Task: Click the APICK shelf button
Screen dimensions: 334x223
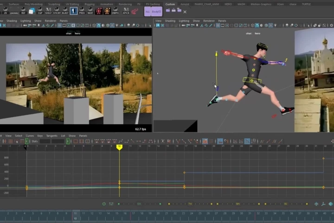Action: click(x=126, y=11)
